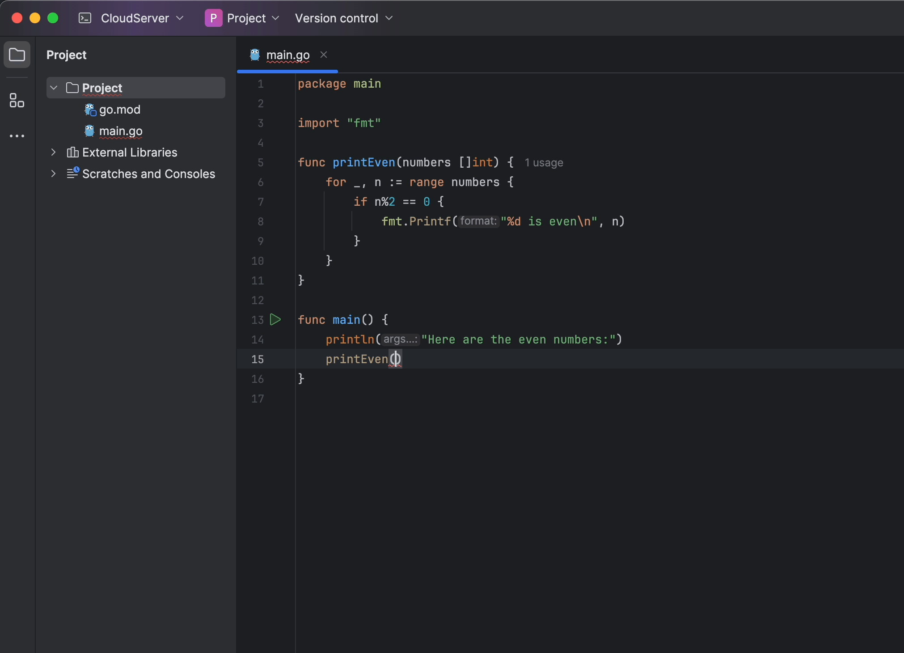Viewport: 904px width, 653px height.
Task: Click the go.mod file icon
Action: click(89, 109)
